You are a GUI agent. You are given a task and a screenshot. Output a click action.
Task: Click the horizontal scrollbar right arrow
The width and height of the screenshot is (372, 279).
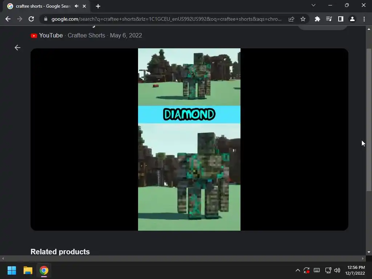(363, 258)
